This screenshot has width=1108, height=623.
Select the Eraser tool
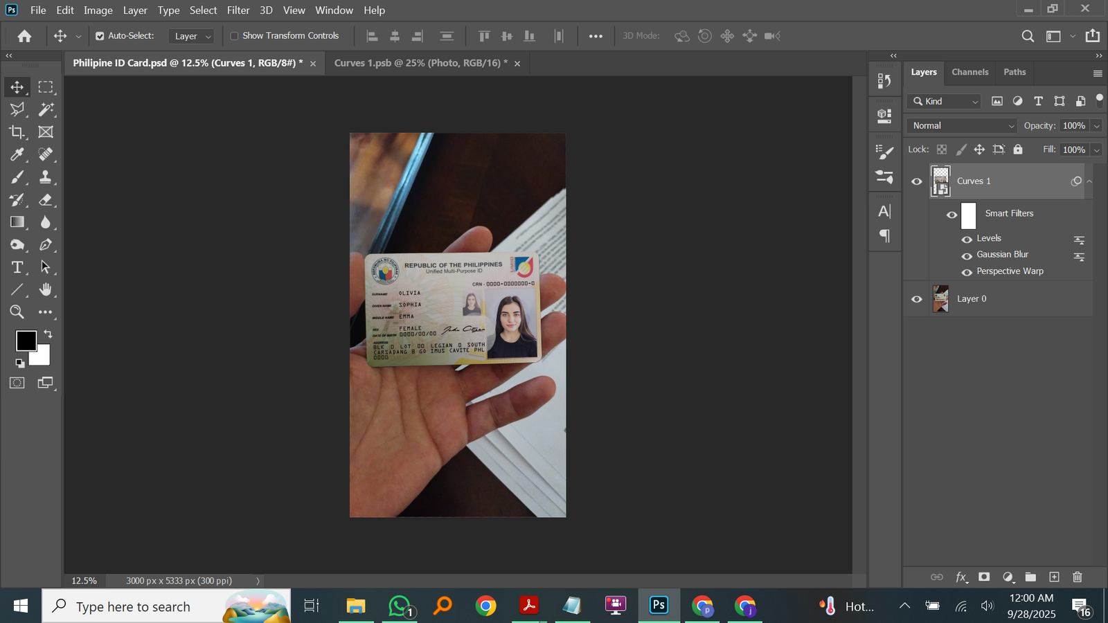click(46, 200)
